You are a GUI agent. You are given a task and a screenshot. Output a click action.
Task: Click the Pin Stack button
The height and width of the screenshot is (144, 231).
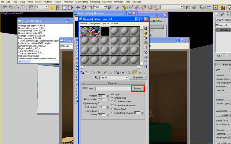click(x=218, y=56)
